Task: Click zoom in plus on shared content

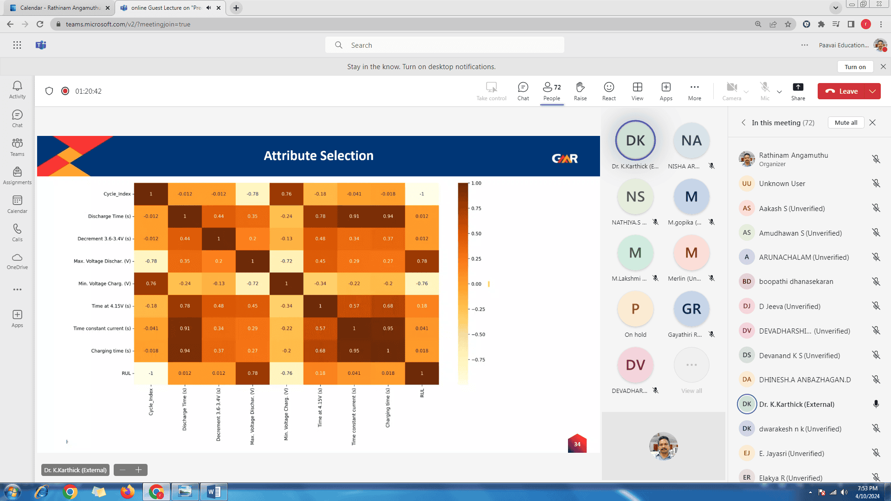Action: pyautogui.click(x=138, y=470)
